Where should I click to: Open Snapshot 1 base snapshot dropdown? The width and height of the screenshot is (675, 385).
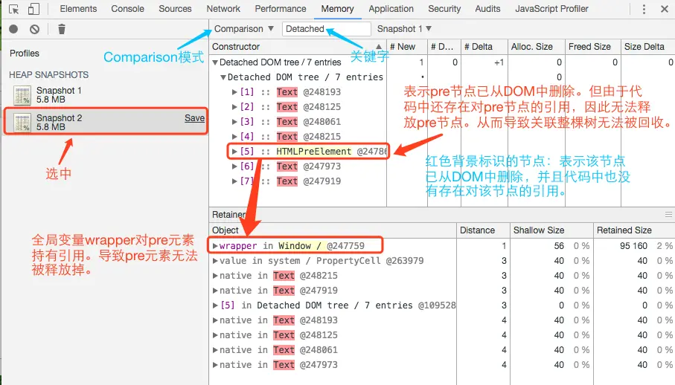click(x=404, y=29)
